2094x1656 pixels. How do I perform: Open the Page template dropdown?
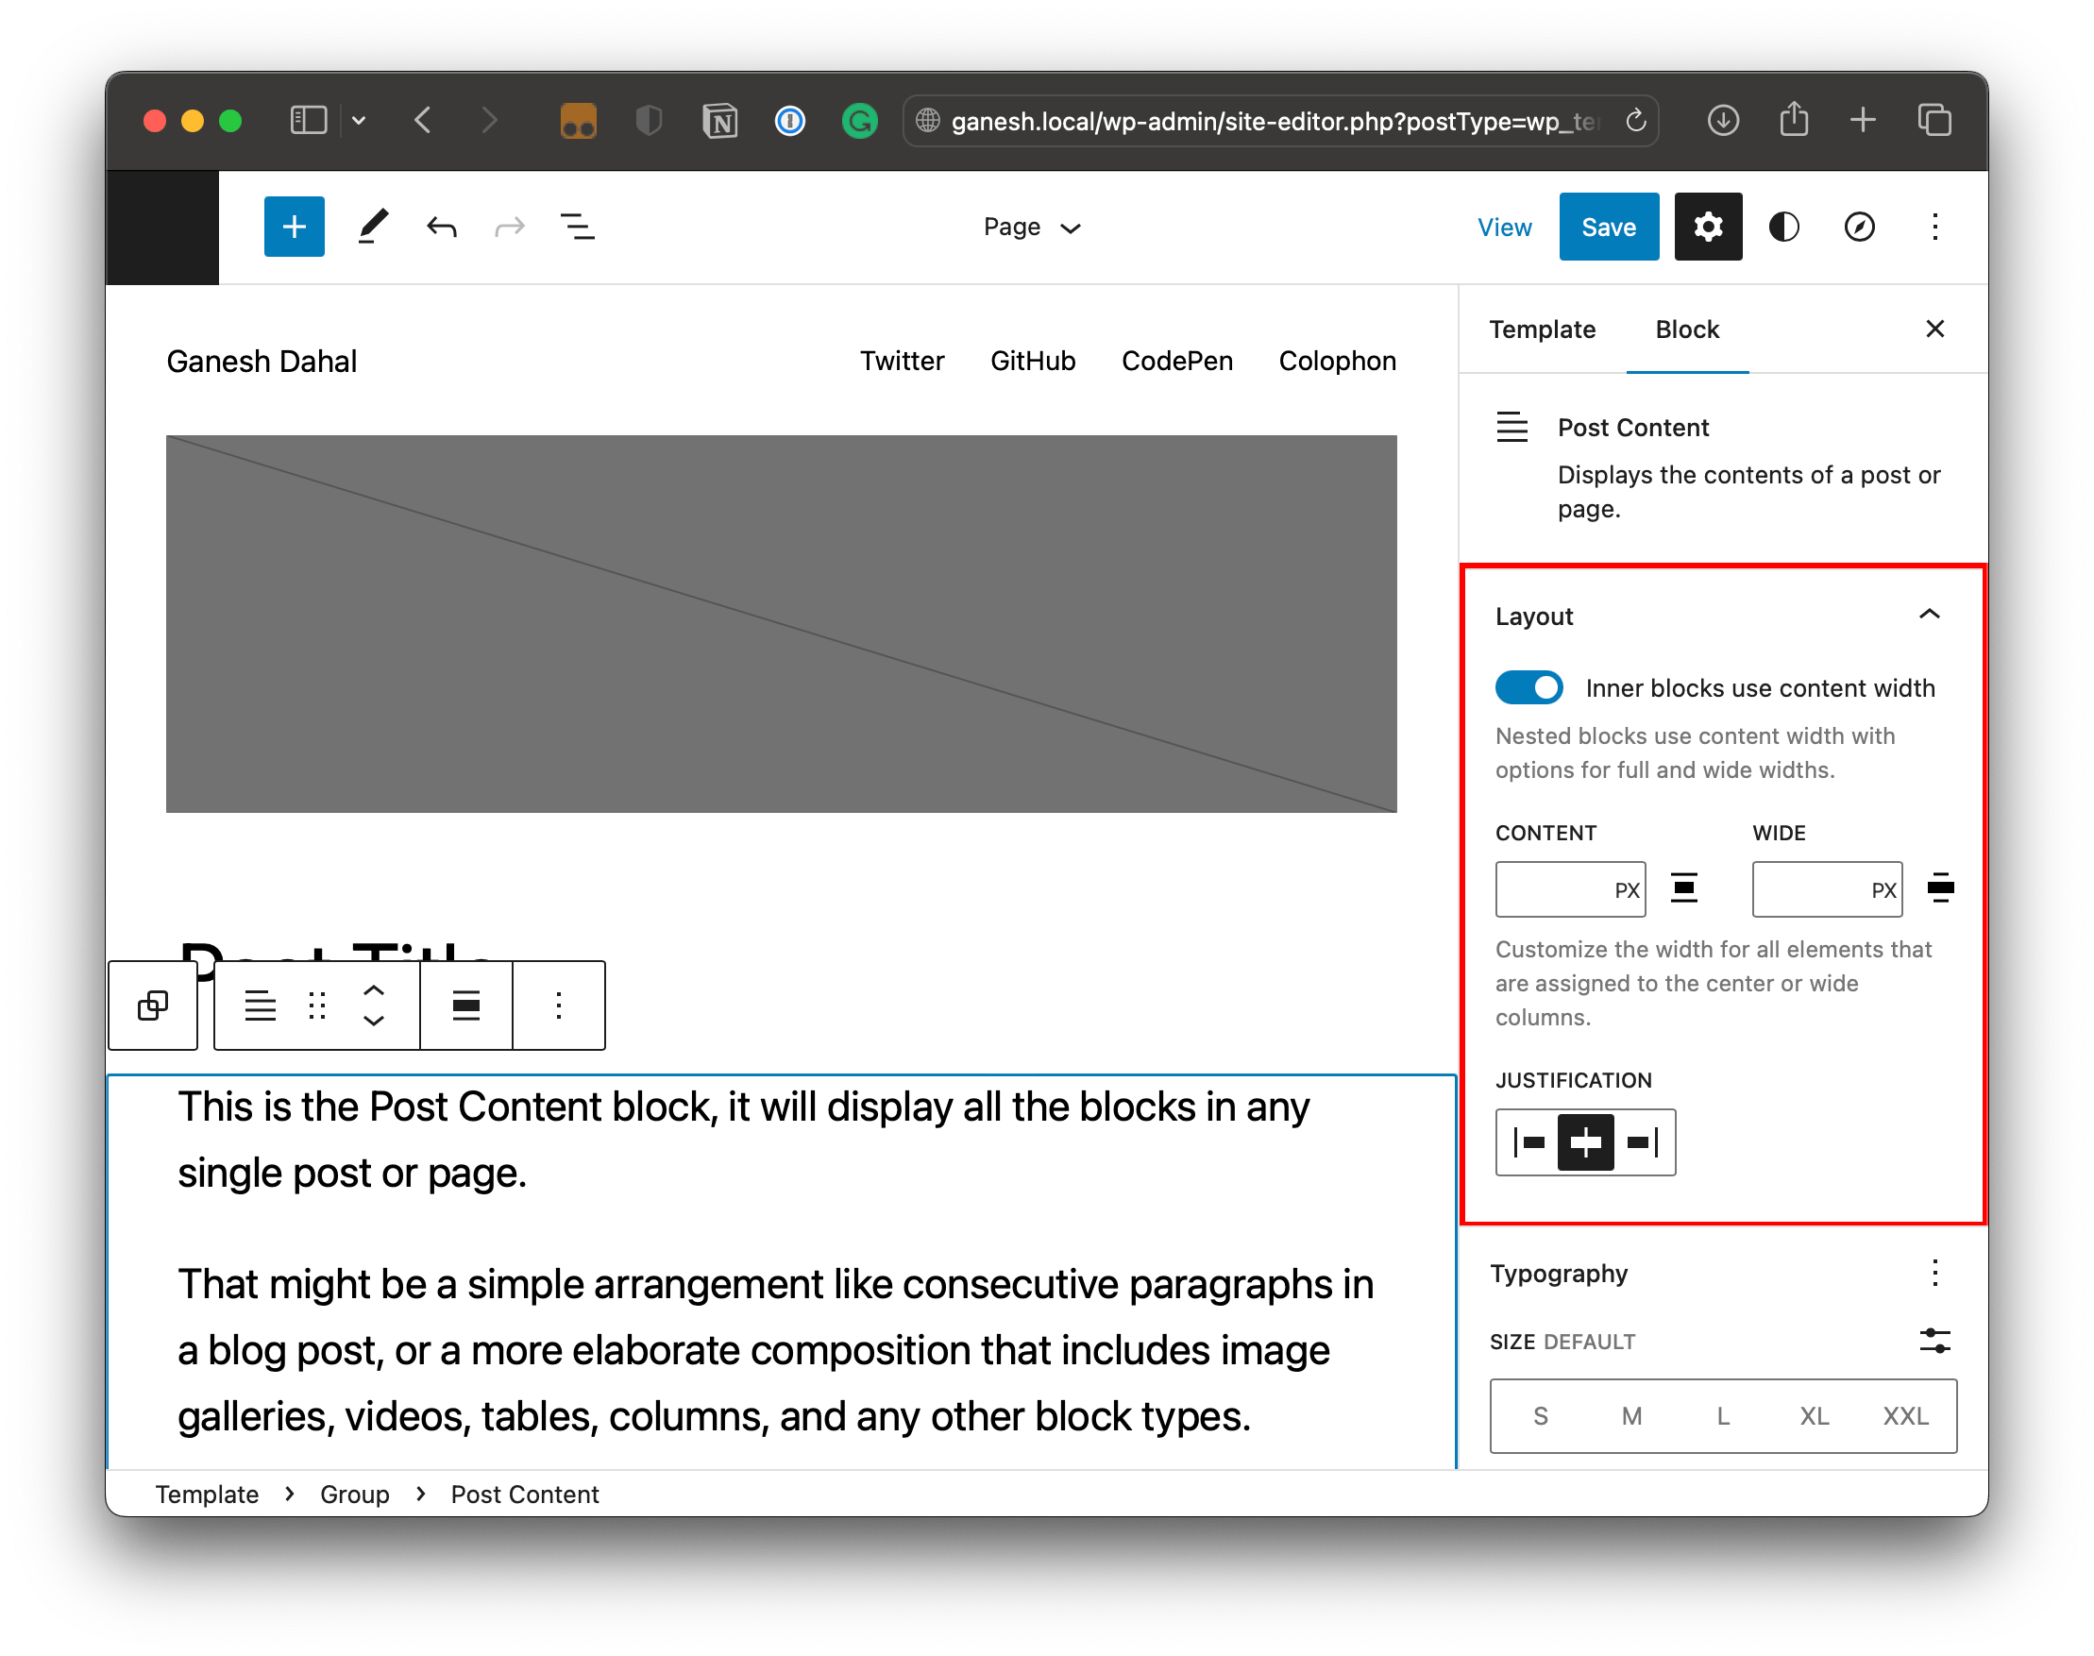1032,227
